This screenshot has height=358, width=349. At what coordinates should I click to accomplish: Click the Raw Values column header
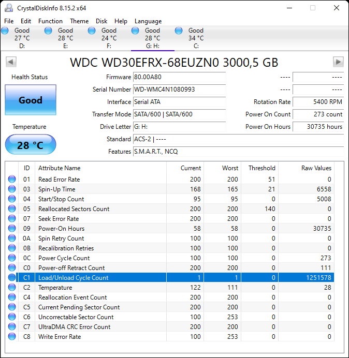click(306, 168)
